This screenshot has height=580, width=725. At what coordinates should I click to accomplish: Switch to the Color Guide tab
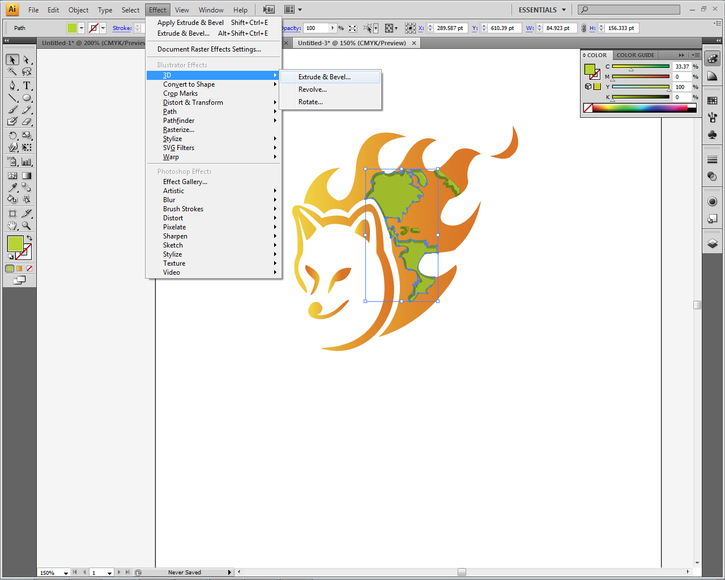tap(635, 55)
